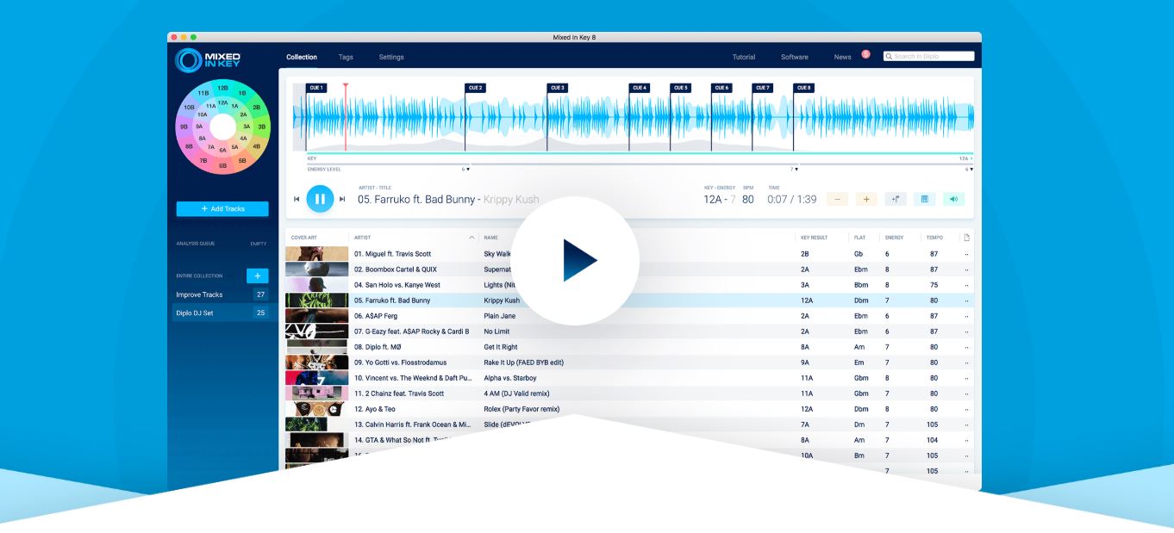The width and height of the screenshot is (1174, 533).
Task: Jump to the CUE 2 marker
Action: click(x=475, y=88)
